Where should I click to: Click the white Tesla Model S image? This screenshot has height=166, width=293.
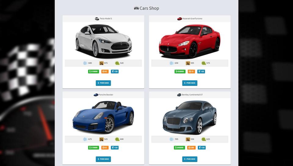pos(103,41)
